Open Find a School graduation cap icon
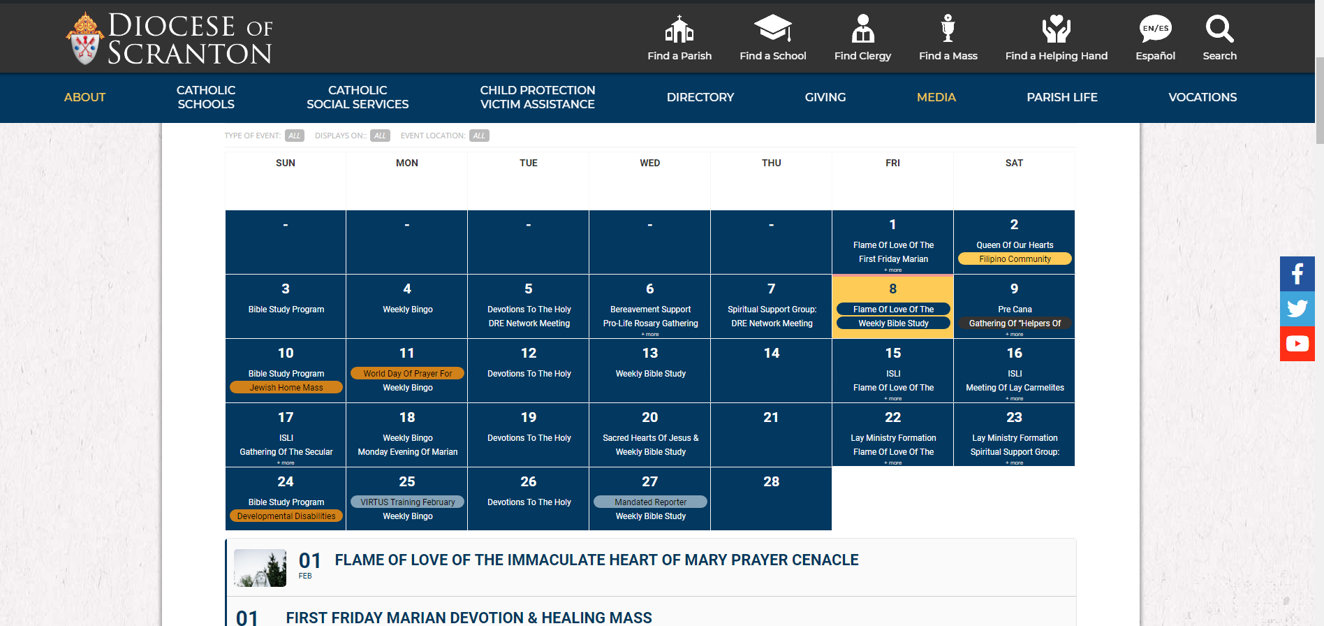The height and width of the screenshot is (626, 1324). coord(772,29)
